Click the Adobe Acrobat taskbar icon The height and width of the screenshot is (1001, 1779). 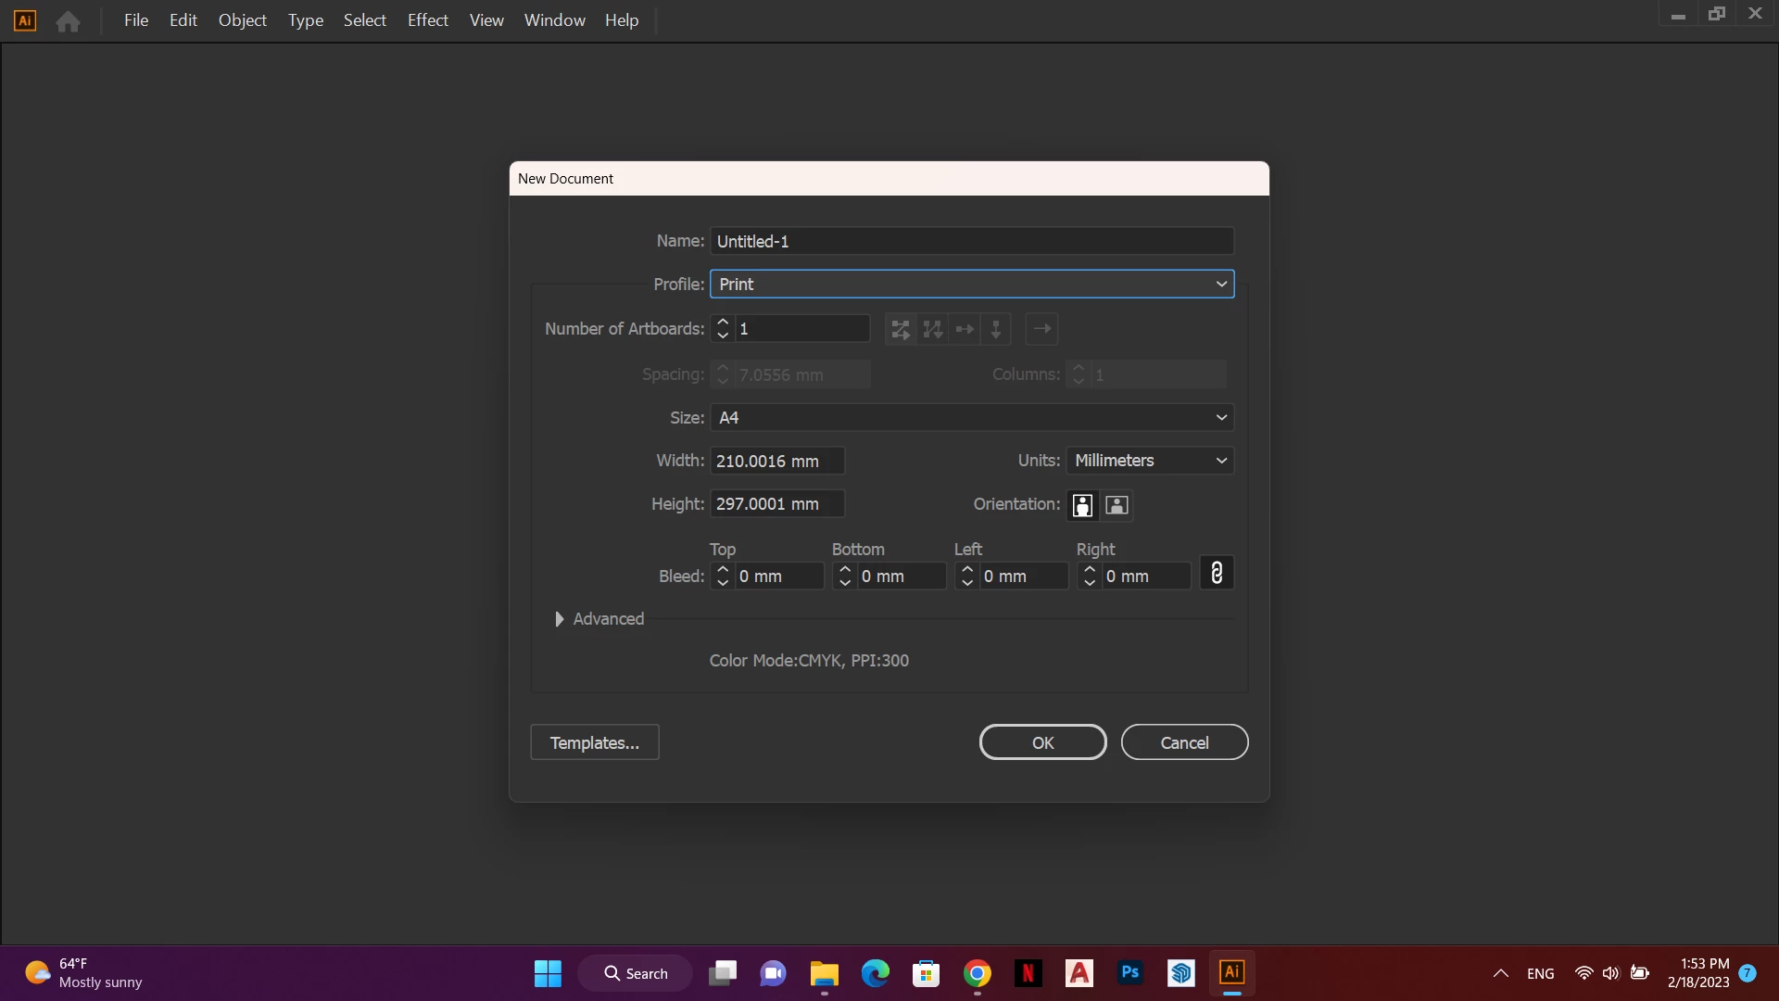(1079, 973)
